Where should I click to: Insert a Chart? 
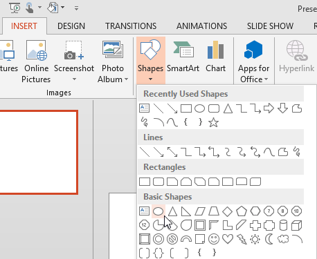tap(215, 57)
